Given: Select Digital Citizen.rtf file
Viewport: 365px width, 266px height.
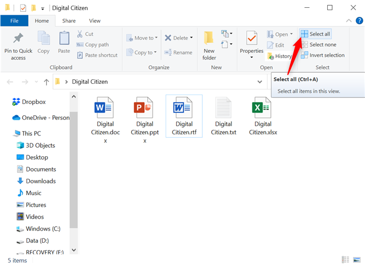Looking at the screenshot, I should [x=184, y=116].
